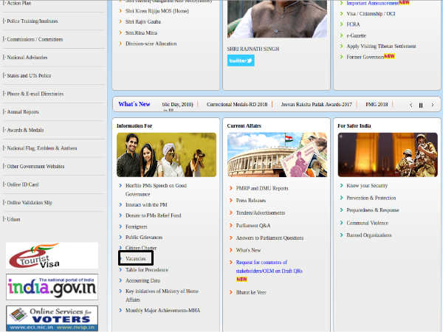Open Police Training Institutes in sidebar
Screen dimensions: 443x332
click(32, 21)
